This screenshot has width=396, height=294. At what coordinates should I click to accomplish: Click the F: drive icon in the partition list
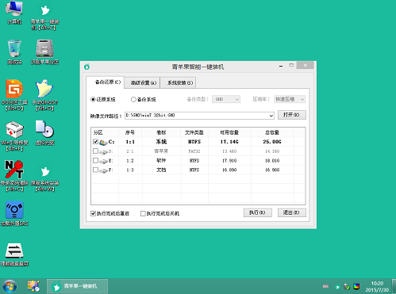[103, 170]
